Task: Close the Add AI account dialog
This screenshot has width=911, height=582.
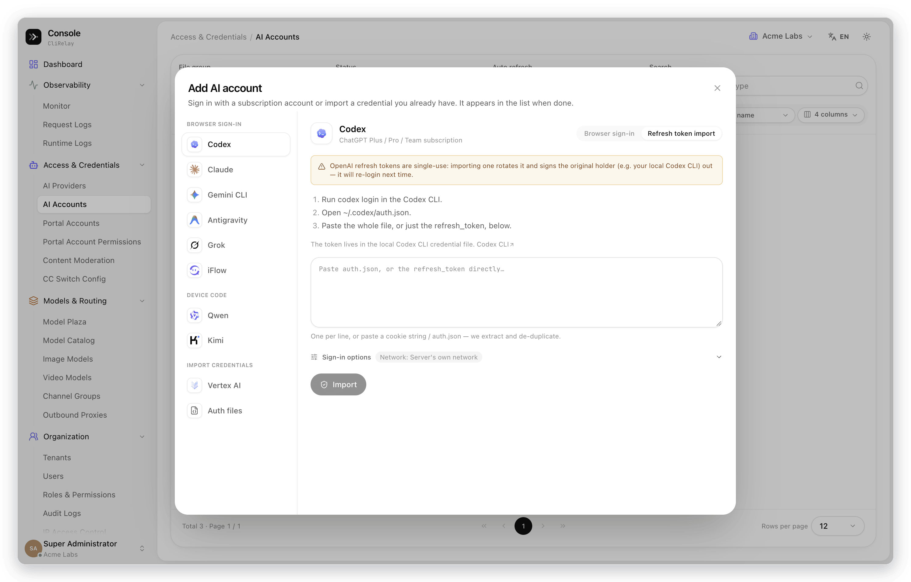Action: point(717,88)
